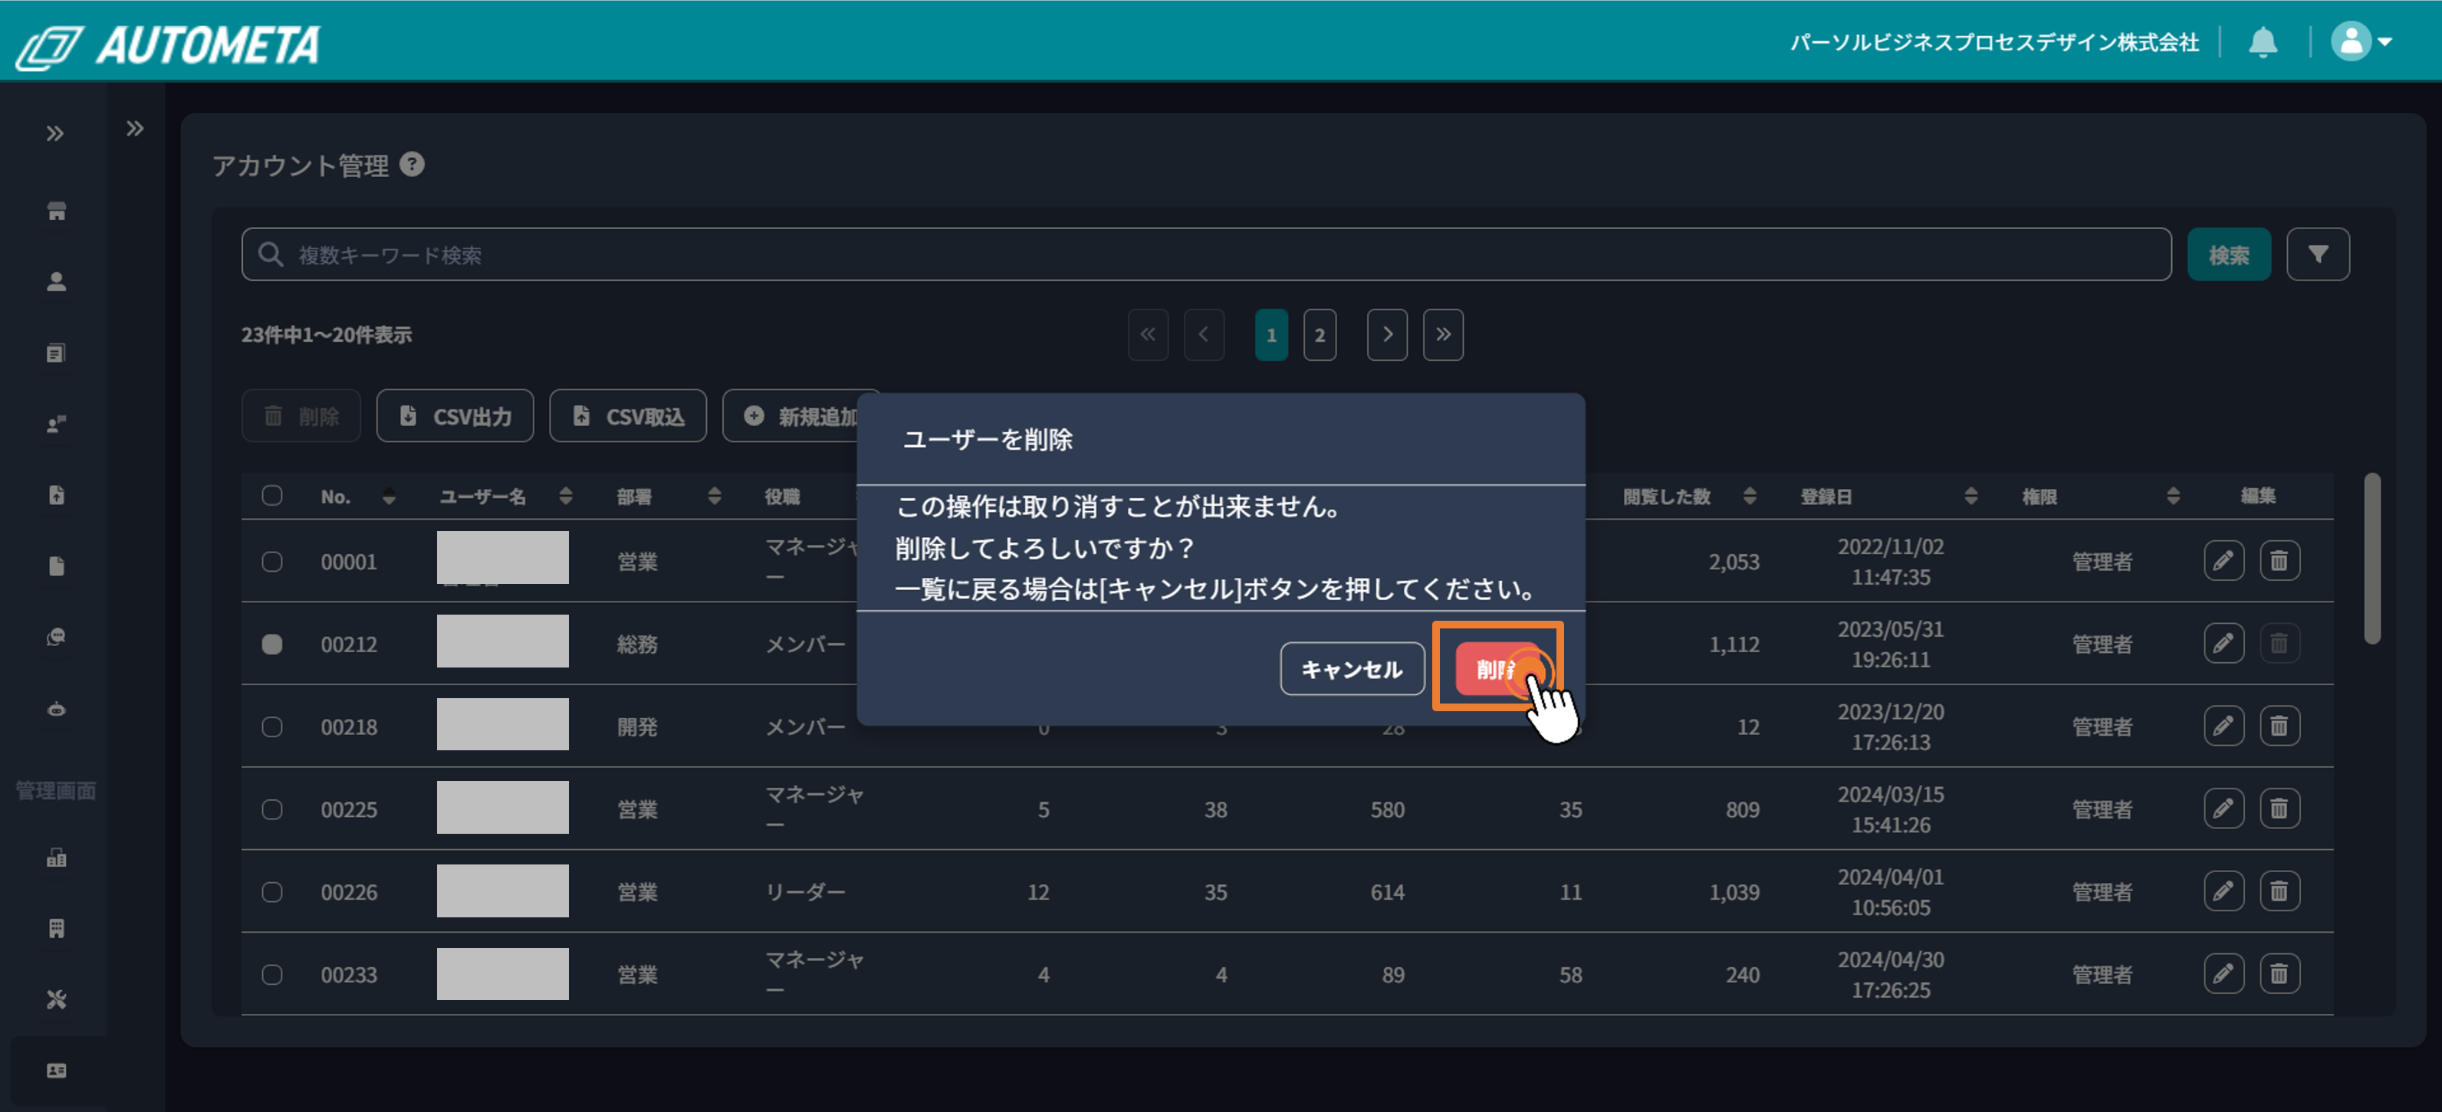Edit row 00218 with pencil icon
The width and height of the screenshot is (2442, 1112).
2223,726
